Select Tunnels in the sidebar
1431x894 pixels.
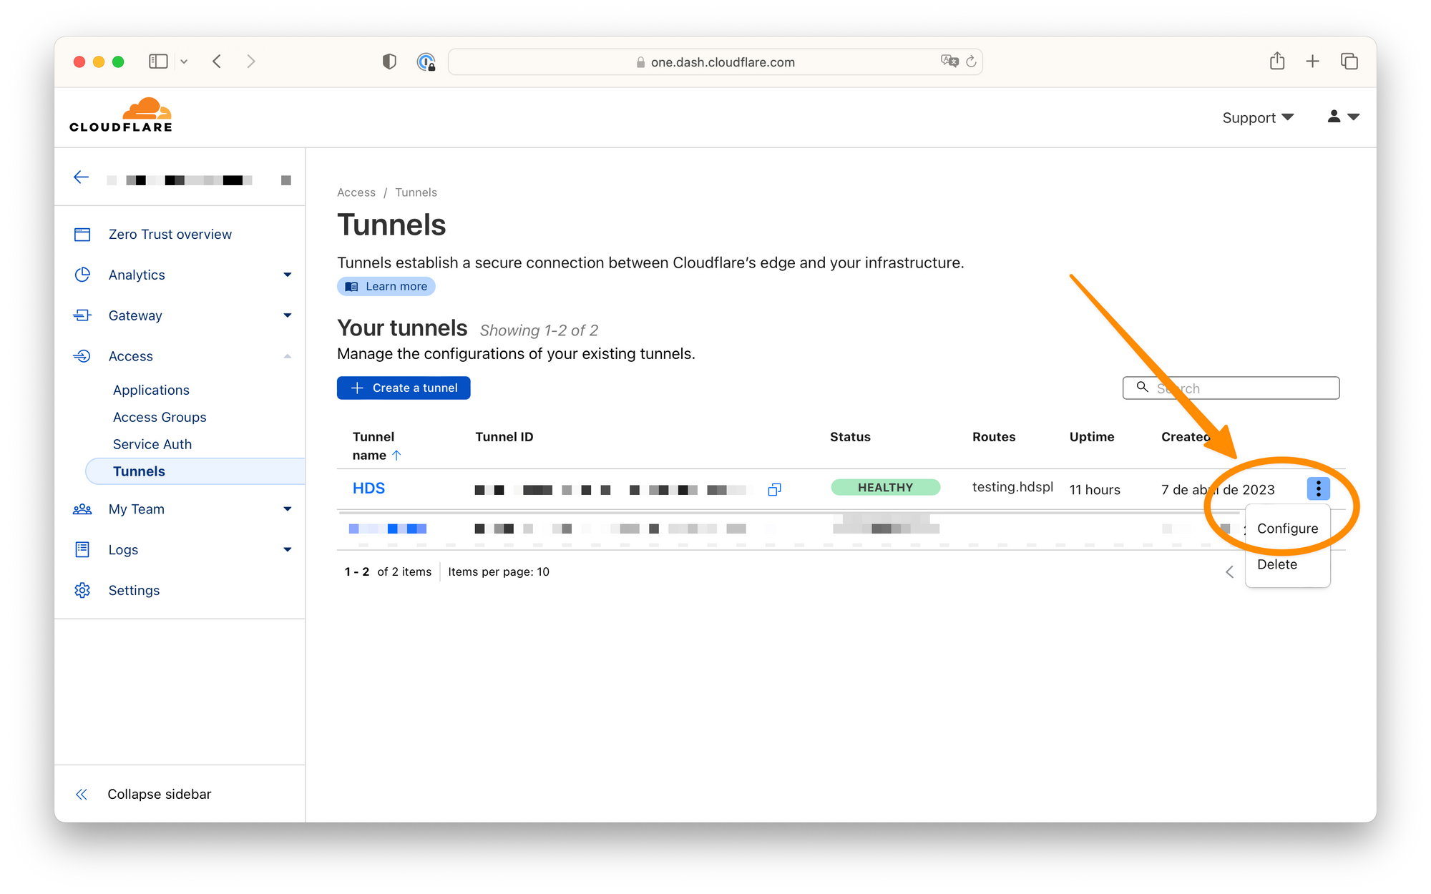tap(195, 471)
